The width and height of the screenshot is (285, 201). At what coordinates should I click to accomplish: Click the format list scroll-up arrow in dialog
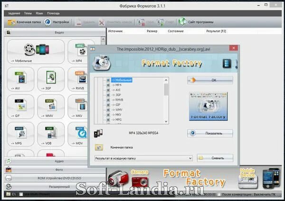(166, 80)
